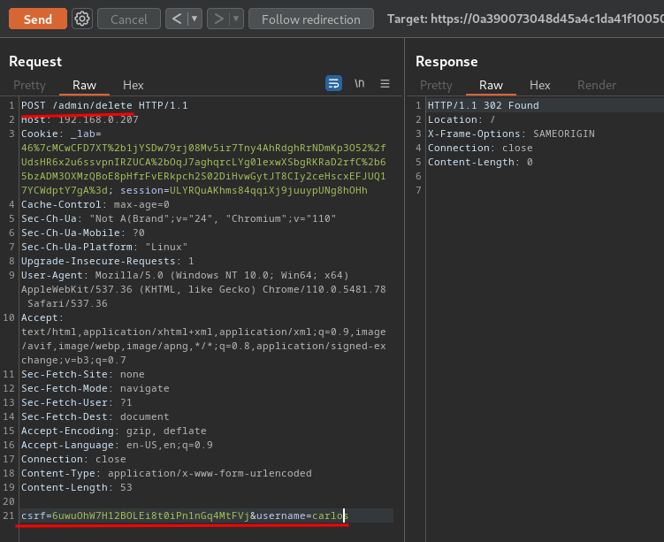Screen dimensions: 664x542
Task: Click the Sec-Fetch-Mode: navigate line
Action: [x=95, y=388]
